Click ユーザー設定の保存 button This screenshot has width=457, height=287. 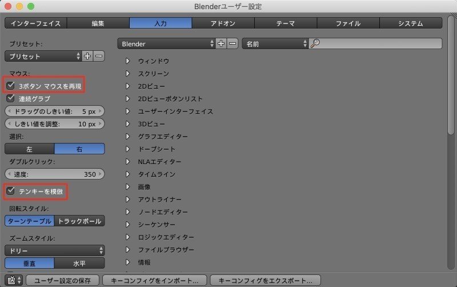click(62, 280)
